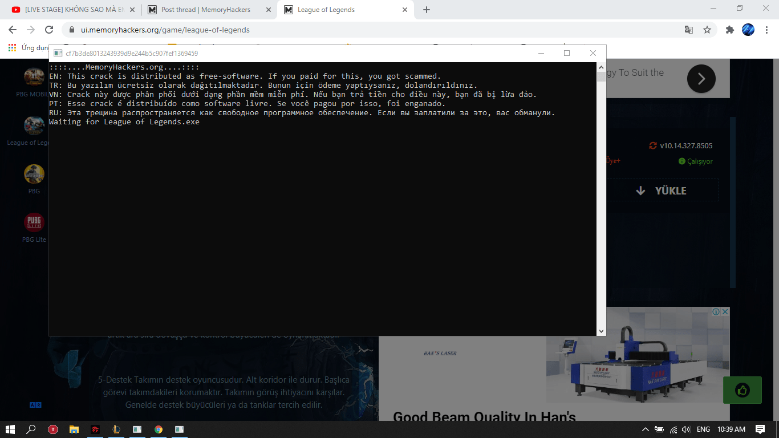Click the YÜKLE download button
This screenshot has height=438, width=779.
[662, 190]
